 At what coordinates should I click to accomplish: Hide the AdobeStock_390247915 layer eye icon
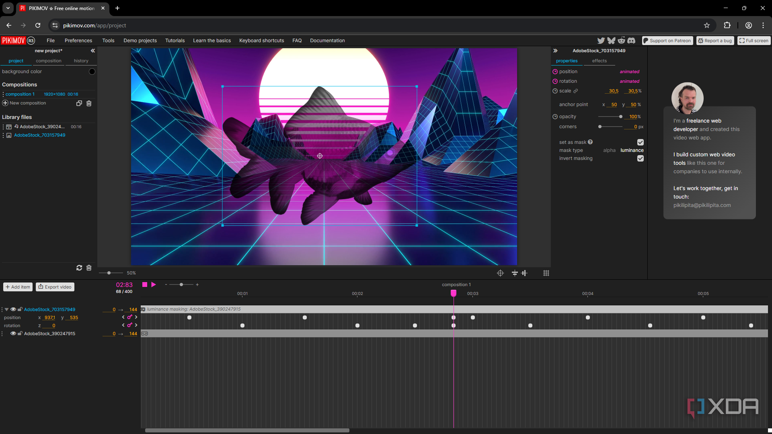[x=13, y=334]
